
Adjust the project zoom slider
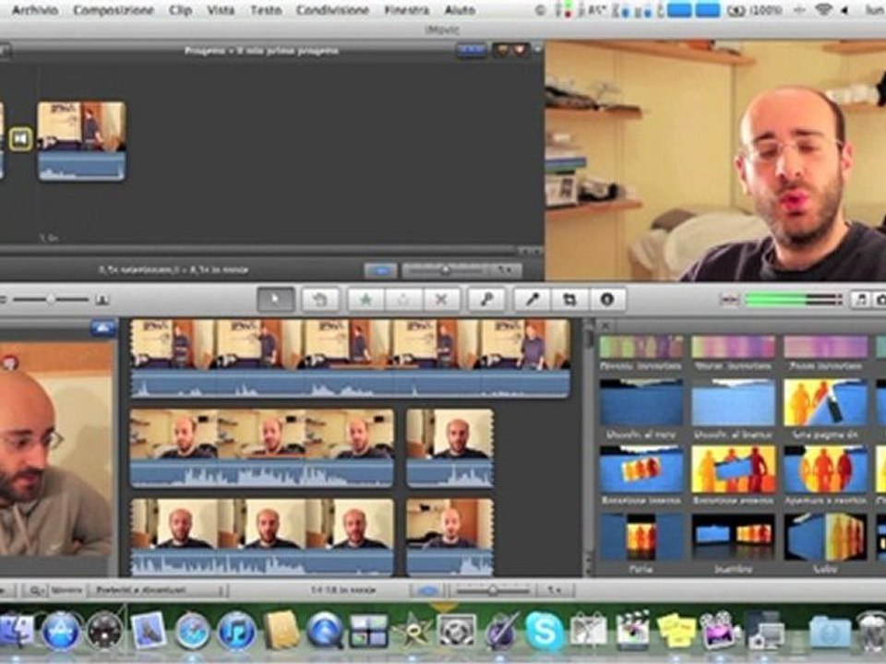[x=446, y=270]
